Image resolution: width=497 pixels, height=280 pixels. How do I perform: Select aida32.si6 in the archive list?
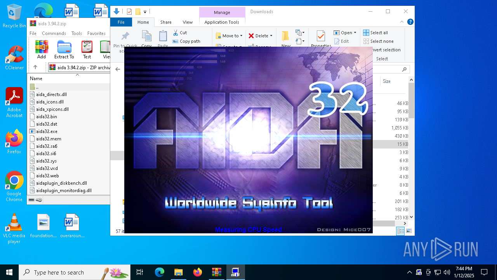[x=46, y=154]
